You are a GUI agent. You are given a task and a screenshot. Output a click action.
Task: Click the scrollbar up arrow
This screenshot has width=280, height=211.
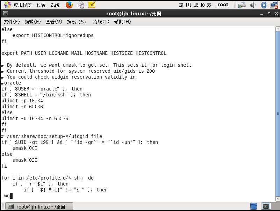coord(278,29)
